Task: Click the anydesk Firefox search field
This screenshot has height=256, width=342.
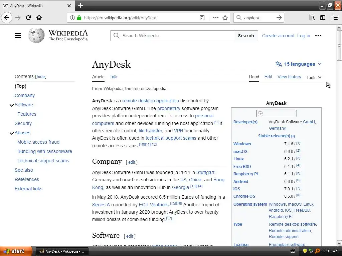Action: click(x=259, y=18)
